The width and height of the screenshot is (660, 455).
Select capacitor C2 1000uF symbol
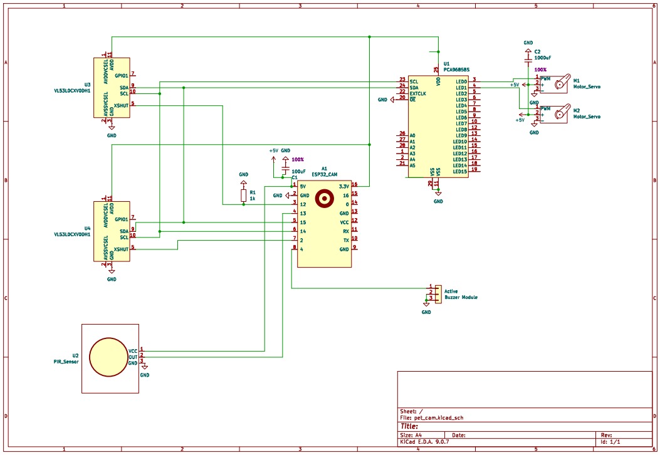(x=528, y=61)
